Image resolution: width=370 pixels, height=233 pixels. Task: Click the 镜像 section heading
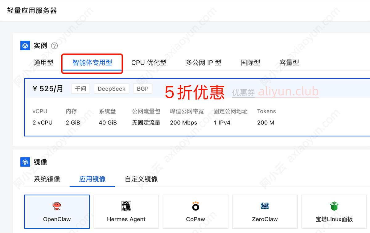coord(40,162)
